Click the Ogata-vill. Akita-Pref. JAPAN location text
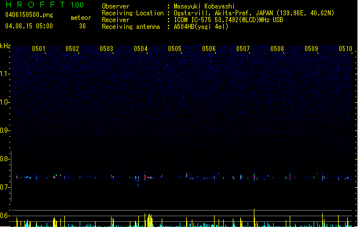Image resolution: width=358 pixels, height=227 pixels. click(x=254, y=13)
